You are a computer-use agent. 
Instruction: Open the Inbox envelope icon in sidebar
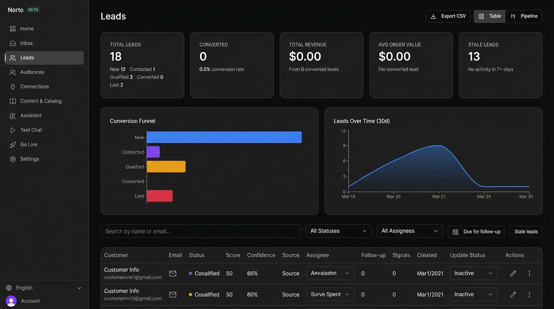pyautogui.click(x=13, y=43)
